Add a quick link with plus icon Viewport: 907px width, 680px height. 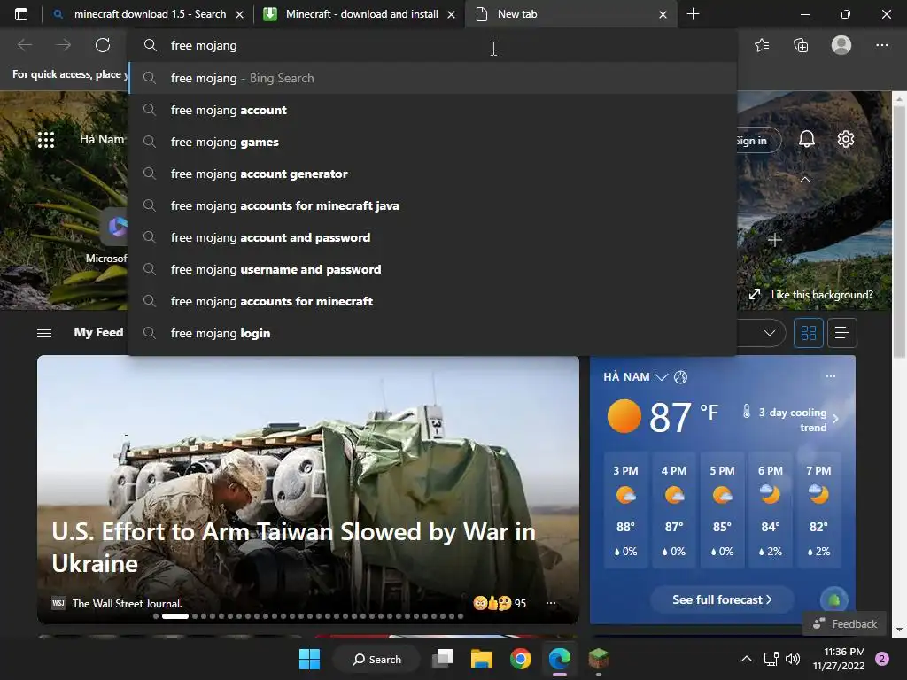coord(775,239)
